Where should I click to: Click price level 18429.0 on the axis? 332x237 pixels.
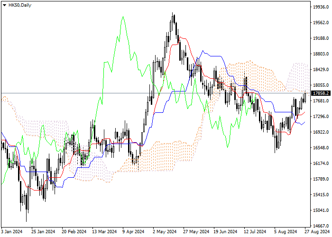pyautogui.click(x=321, y=70)
